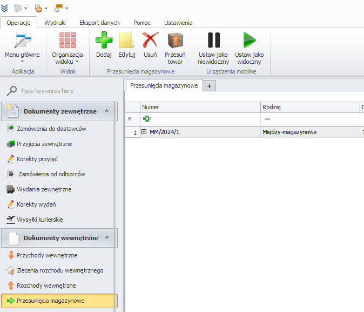Image resolution: width=364 pixels, height=312 pixels.
Task: Open Zlecenia rozchodu wewnętrznego
Action: [60, 270]
